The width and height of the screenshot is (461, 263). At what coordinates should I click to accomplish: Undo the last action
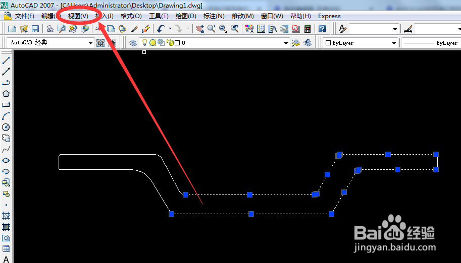[161, 29]
